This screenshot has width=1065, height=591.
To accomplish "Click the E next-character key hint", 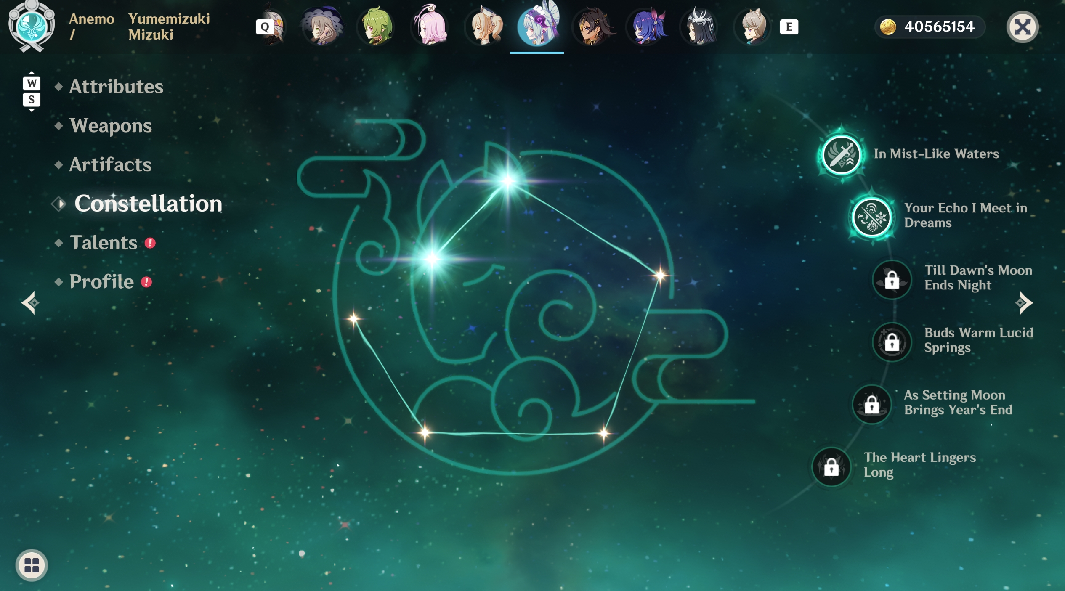I will click(789, 27).
